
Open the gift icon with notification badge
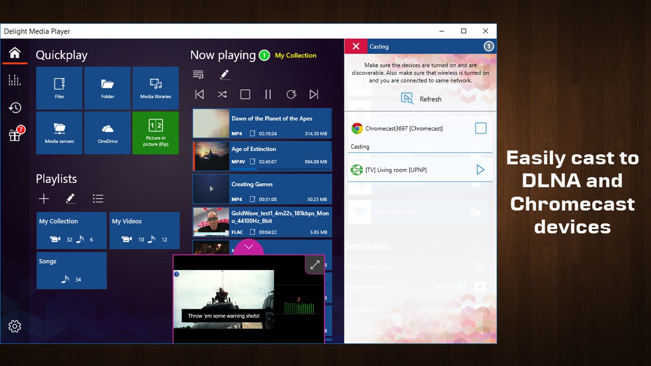14,133
